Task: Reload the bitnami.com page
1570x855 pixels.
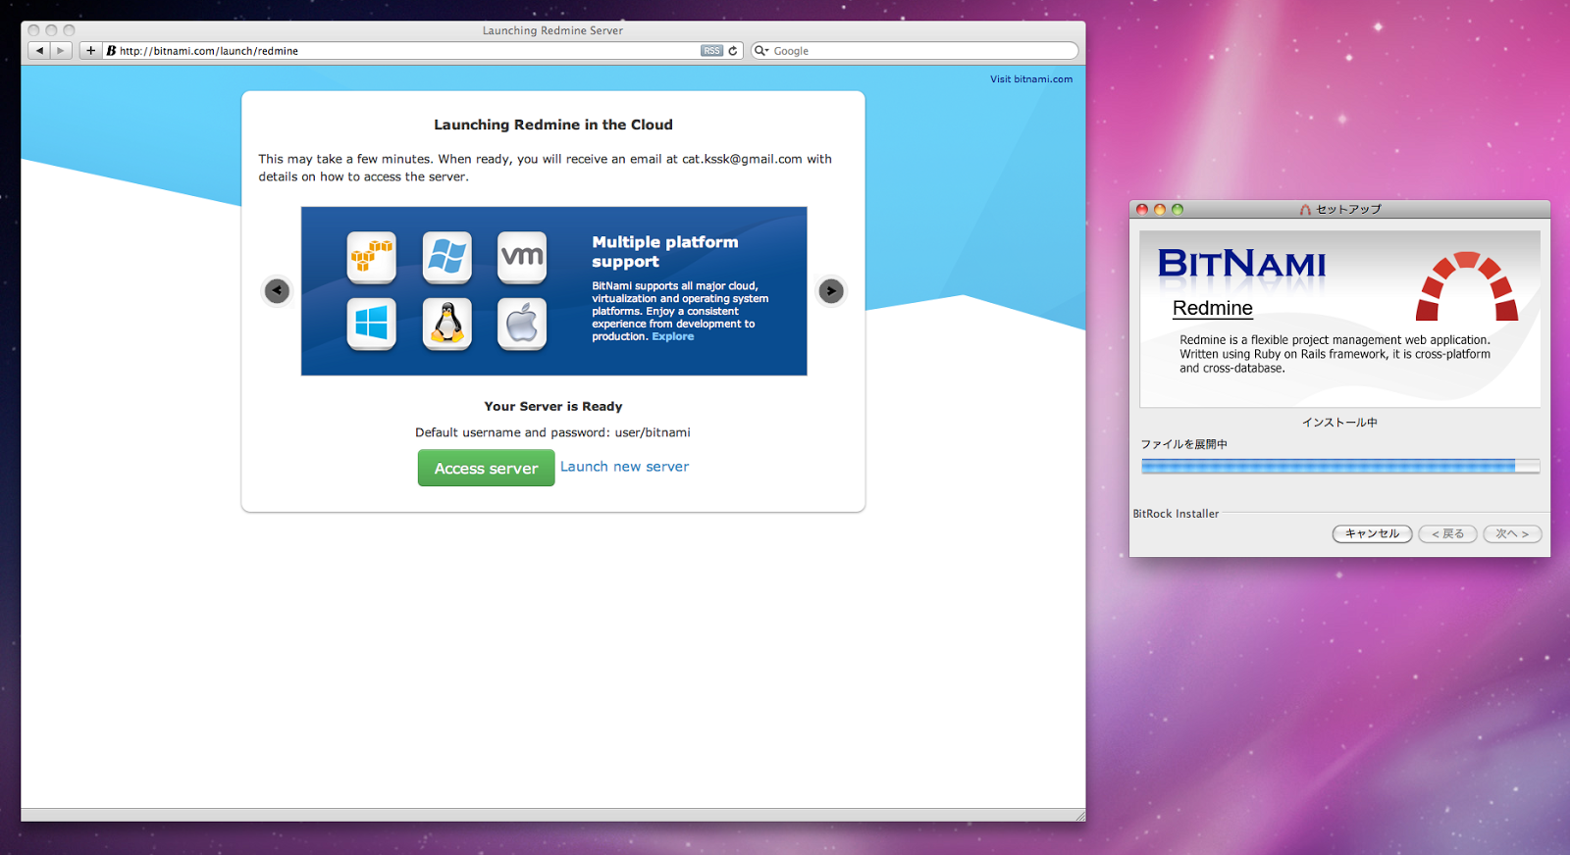Action: click(x=733, y=51)
